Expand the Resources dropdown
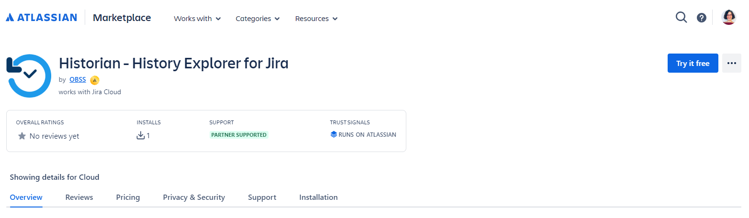The width and height of the screenshot is (749, 218). (316, 19)
